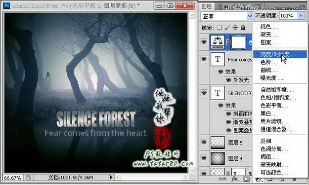Choose 曝光度 from adjustment menu
The height and width of the screenshot is (185, 309).
[280, 78]
